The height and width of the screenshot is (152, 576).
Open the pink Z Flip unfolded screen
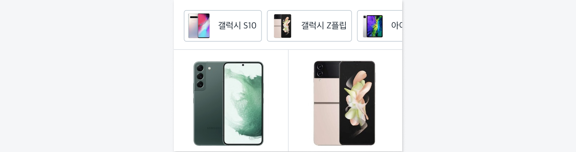pos(357,103)
